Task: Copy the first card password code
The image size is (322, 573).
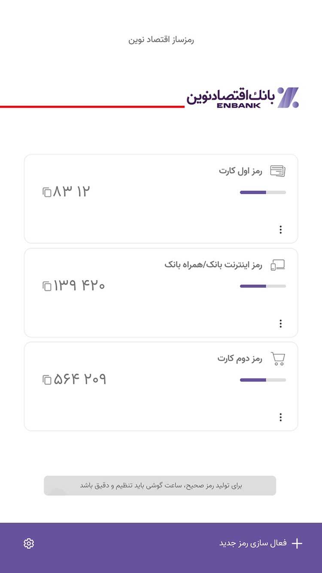Action: [47, 192]
